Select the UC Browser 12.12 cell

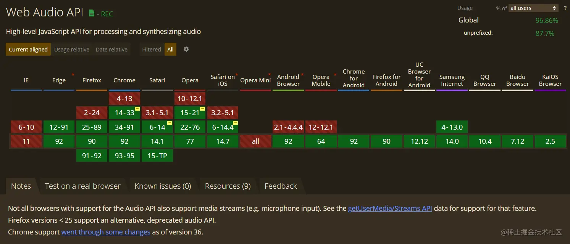(x=419, y=141)
